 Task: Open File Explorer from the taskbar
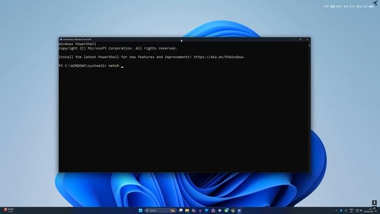point(187,210)
